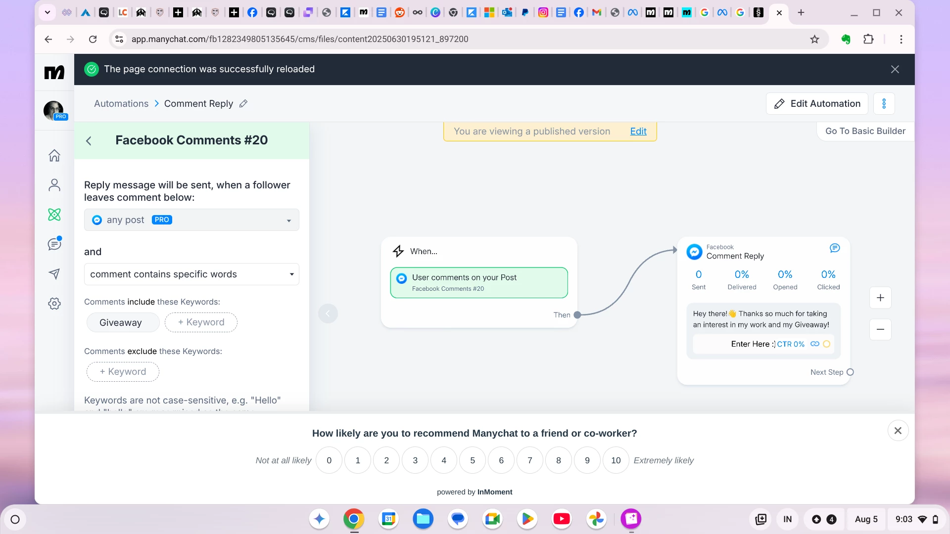Click Go To Basic Builder
The width and height of the screenshot is (950, 534).
(865, 131)
